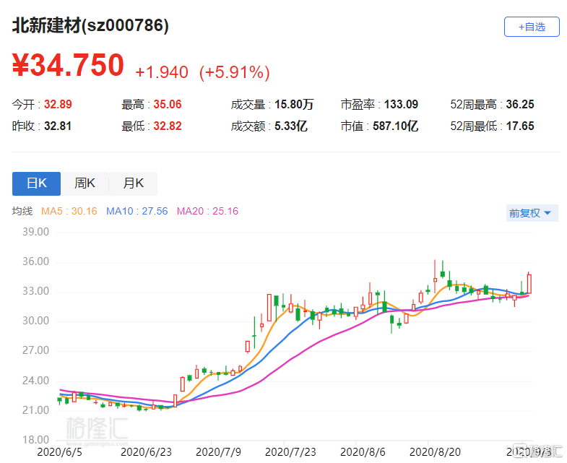Click the MA10 : 27.56 legend label
The width and height of the screenshot is (567, 463).
pyautogui.click(x=137, y=211)
